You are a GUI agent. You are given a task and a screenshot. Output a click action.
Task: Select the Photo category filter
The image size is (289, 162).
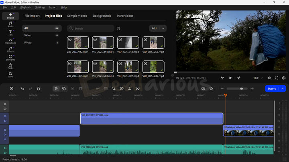coord(28,42)
